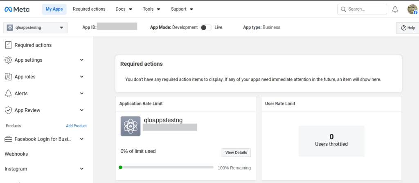This screenshot has width=419, height=183.
Task: Click the Alerts bell icon in sidebar
Action: click(x=9, y=94)
